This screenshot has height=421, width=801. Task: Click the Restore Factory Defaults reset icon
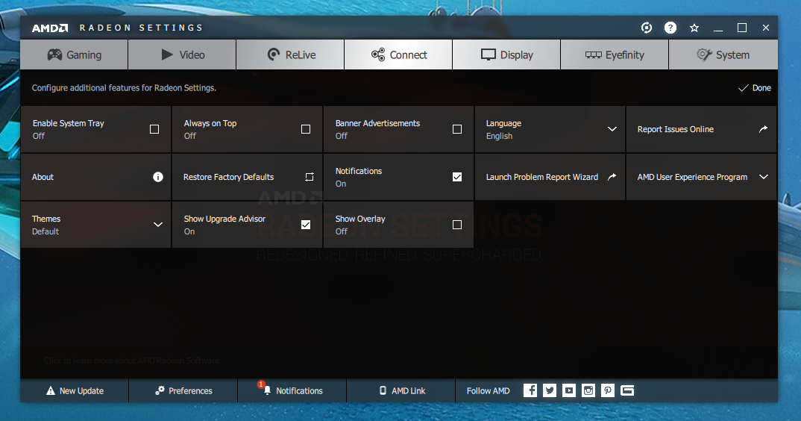click(x=310, y=177)
